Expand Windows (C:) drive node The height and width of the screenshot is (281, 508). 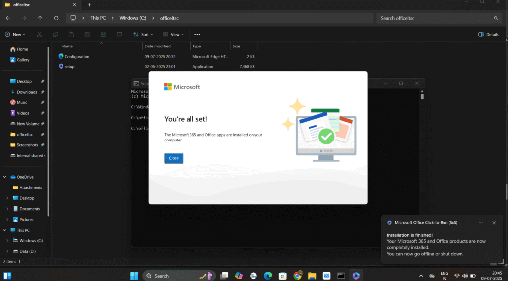point(7,241)
